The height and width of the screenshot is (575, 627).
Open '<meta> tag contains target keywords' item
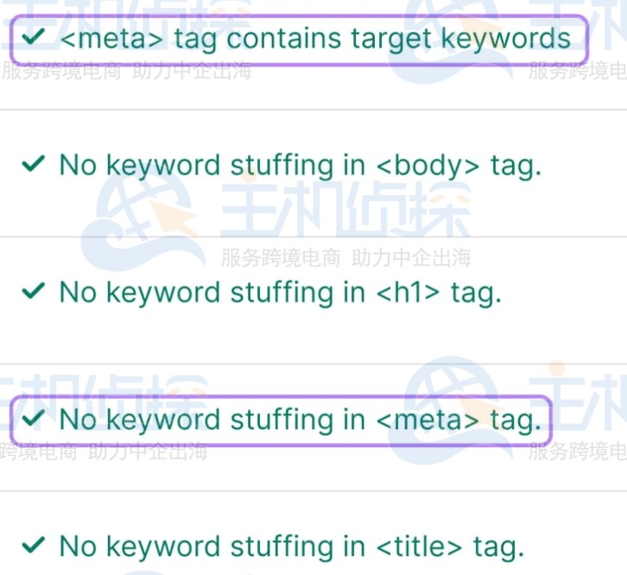pos(299,40)
